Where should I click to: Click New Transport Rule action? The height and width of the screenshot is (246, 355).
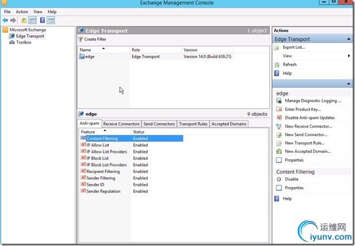pos(305,143)
